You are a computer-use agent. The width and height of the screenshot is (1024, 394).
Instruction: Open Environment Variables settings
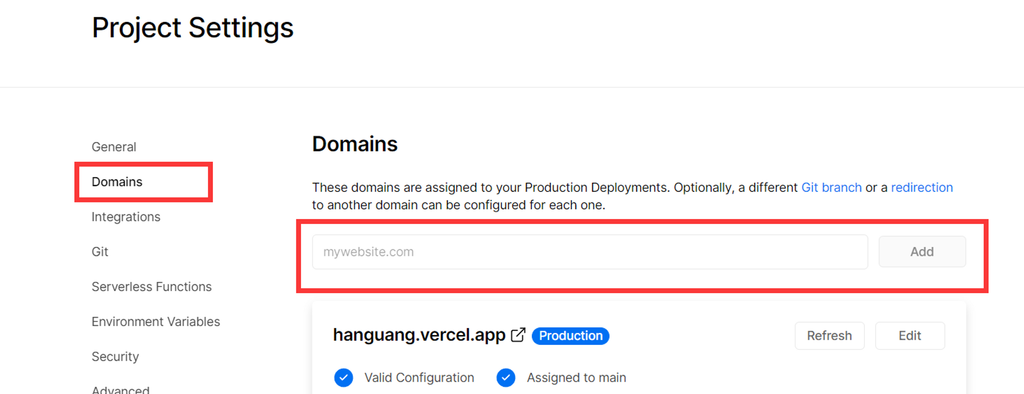pyautogui.click(x=156, y=321)
